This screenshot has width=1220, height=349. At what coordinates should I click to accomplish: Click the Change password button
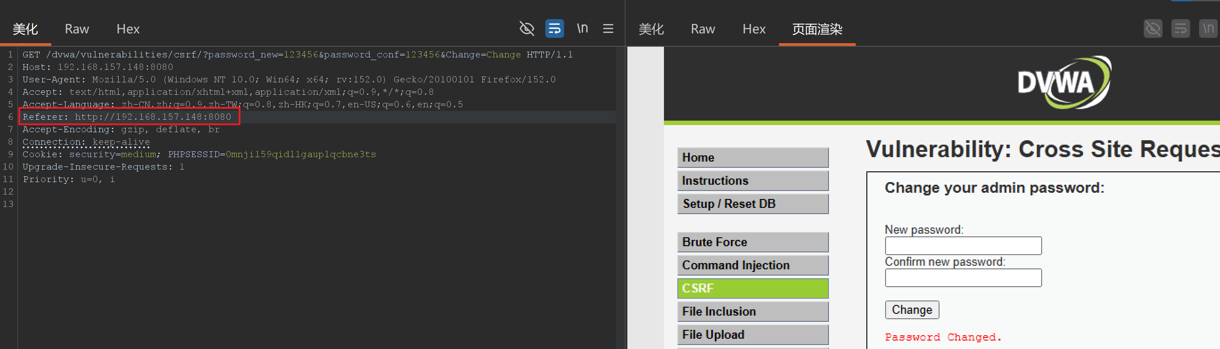click(912, 310)
